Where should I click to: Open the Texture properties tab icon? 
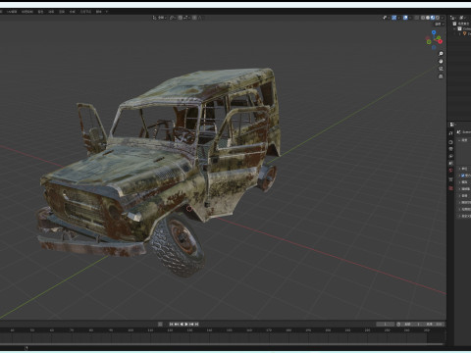point(450,188)
